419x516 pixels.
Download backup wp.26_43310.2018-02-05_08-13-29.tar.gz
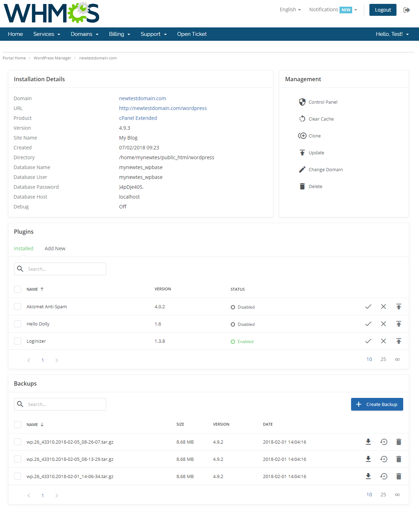[368, 459]
